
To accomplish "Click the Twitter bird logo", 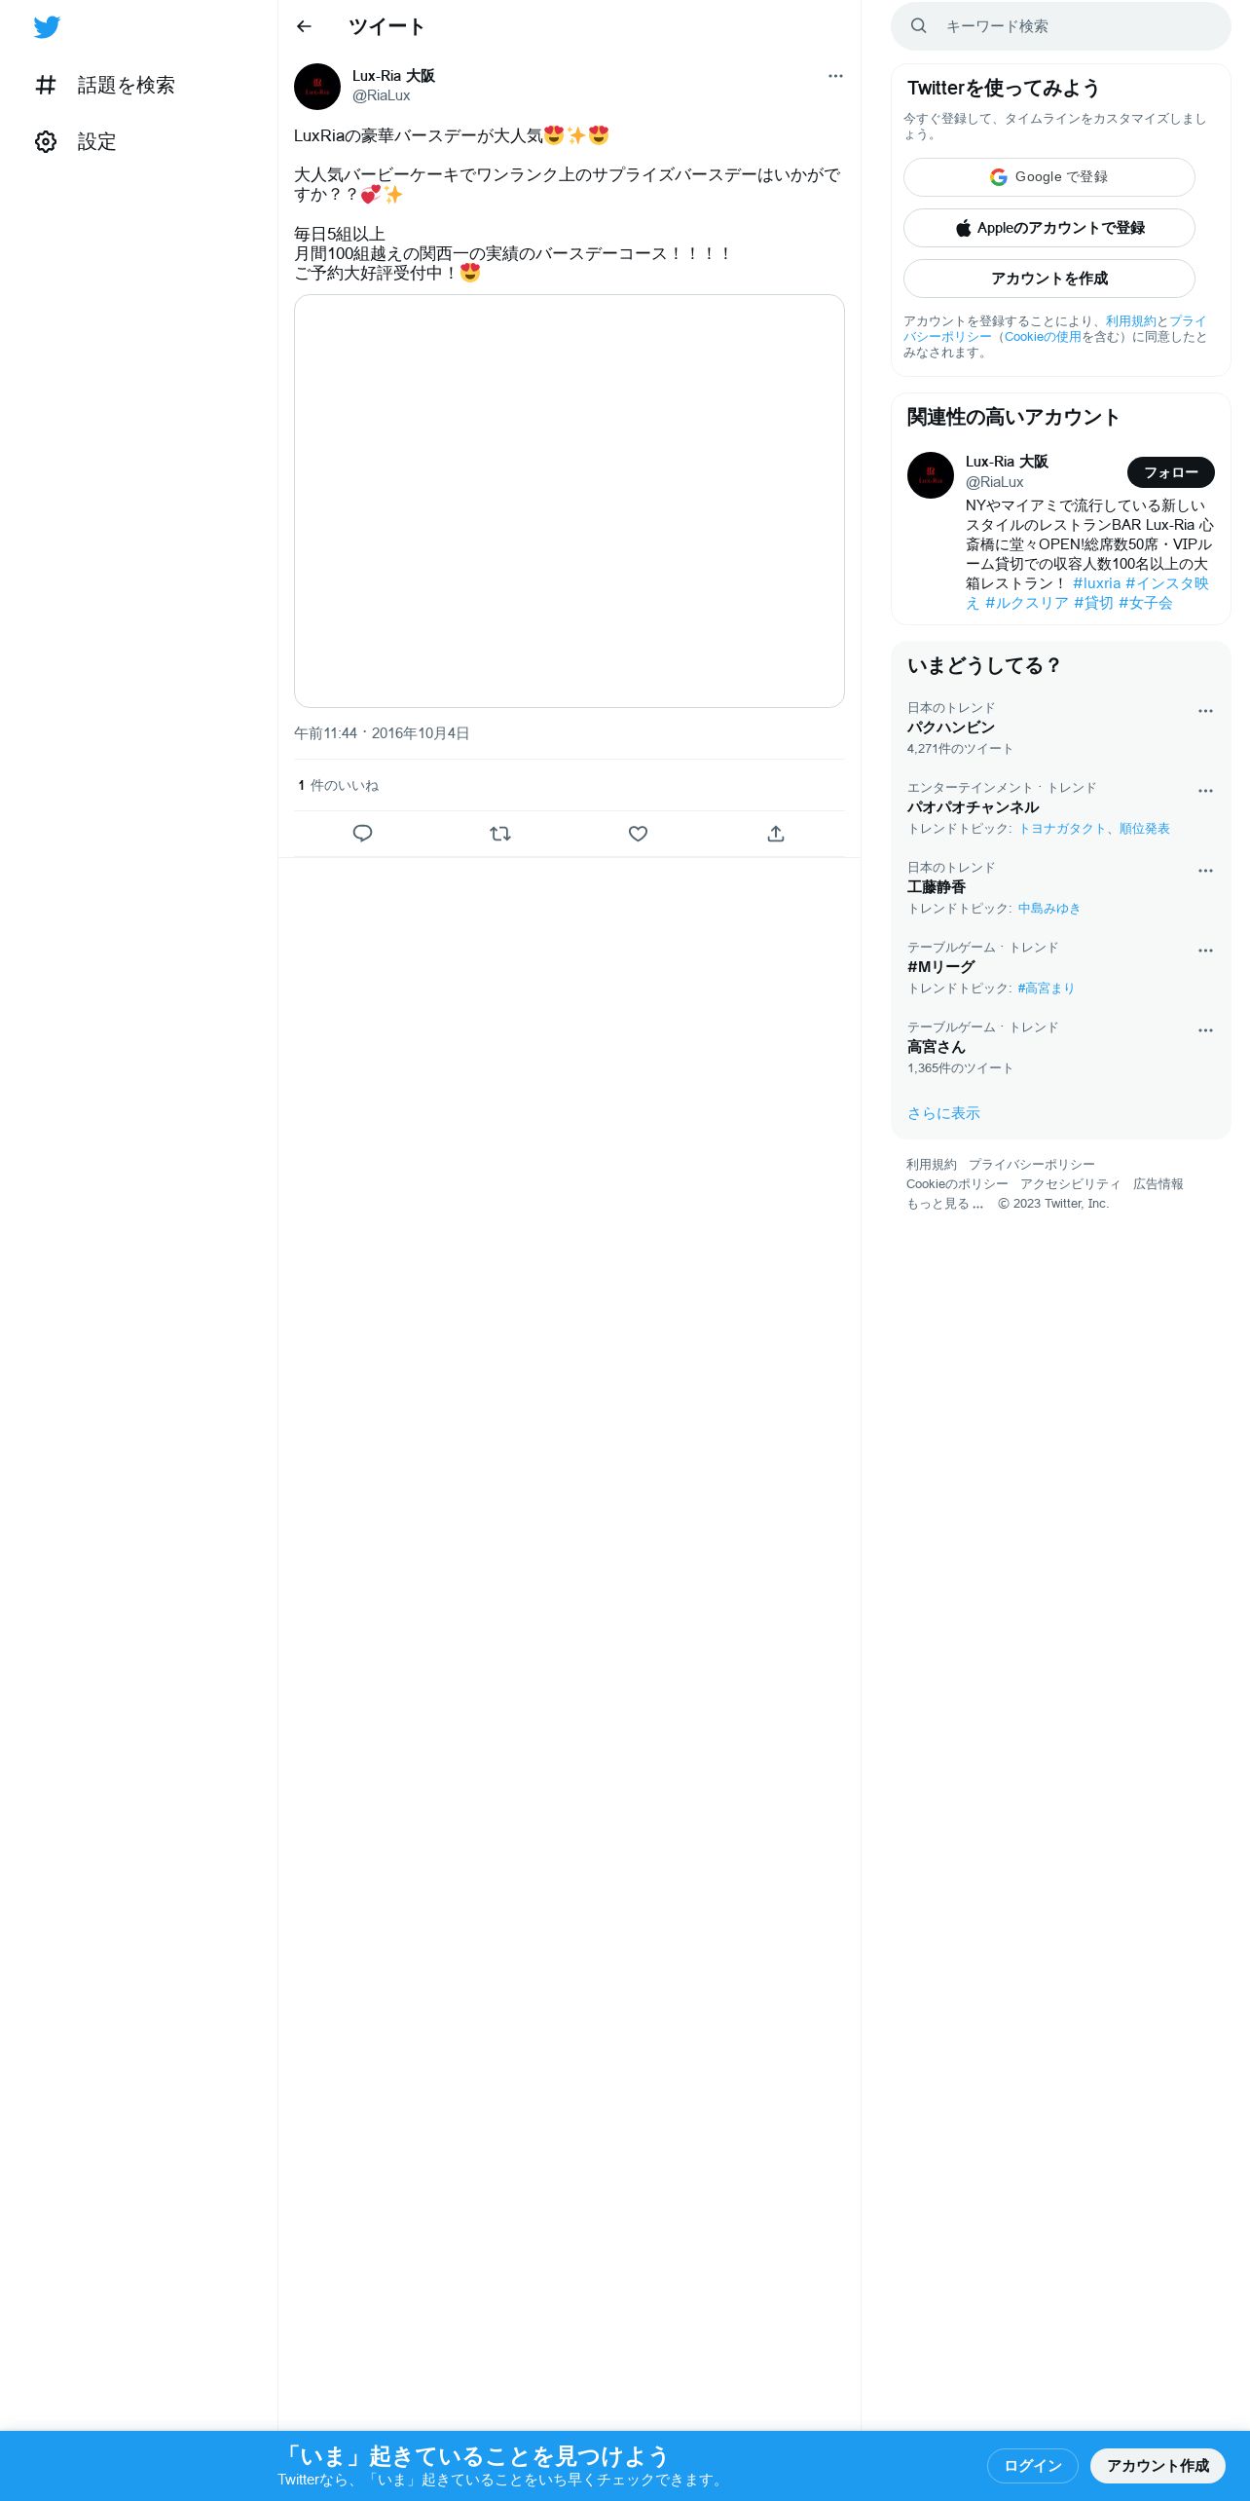I will click(x=47, y=27).
